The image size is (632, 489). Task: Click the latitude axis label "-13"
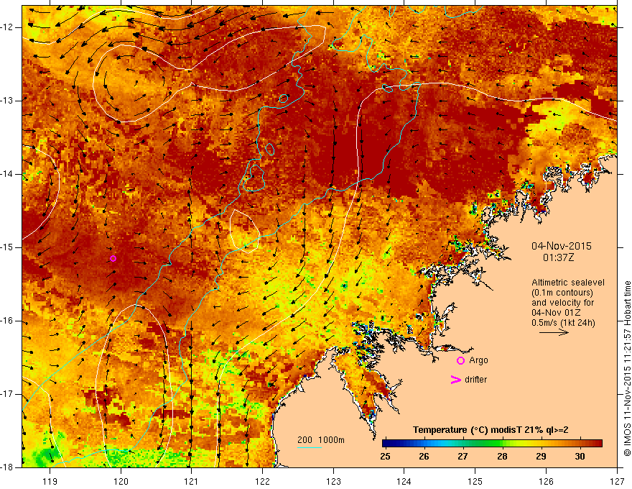pyautogui.click(x=7, y=101)
